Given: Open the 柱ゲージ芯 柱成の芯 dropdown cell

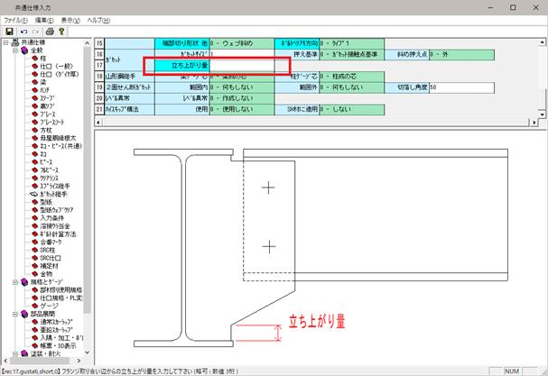Looking at the screenshot, I should tap(351, 77).
